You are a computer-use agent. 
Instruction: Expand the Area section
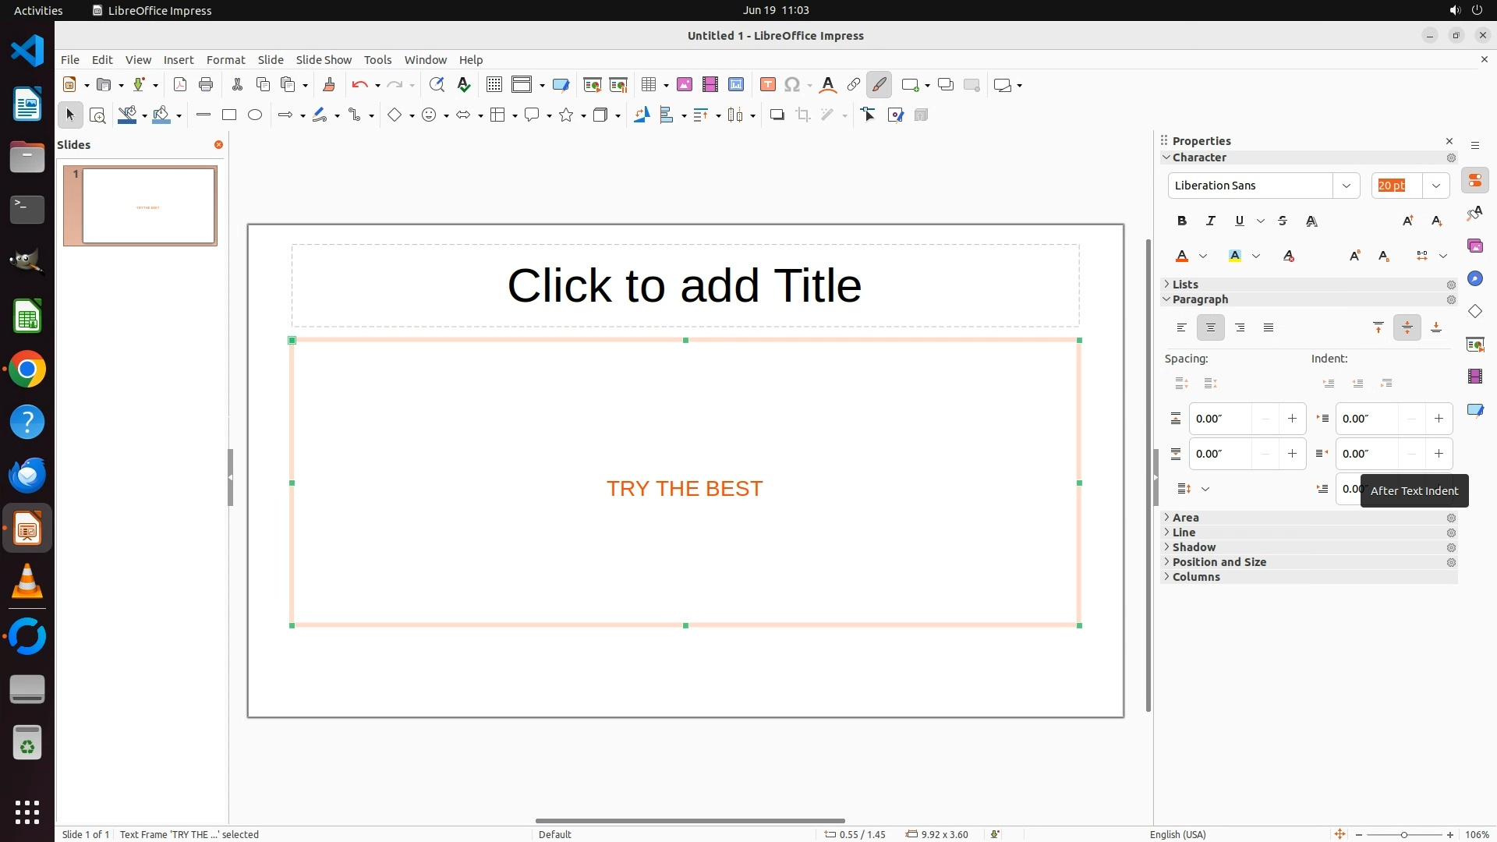point(1185,518)
